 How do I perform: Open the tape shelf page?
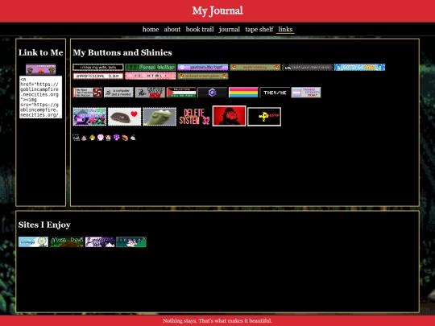point(259,30)
